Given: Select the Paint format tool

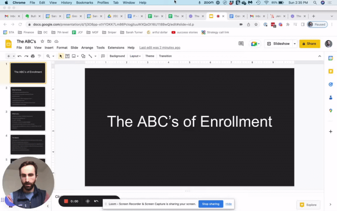Looking at the screenshot, I should tap(39, 56).
